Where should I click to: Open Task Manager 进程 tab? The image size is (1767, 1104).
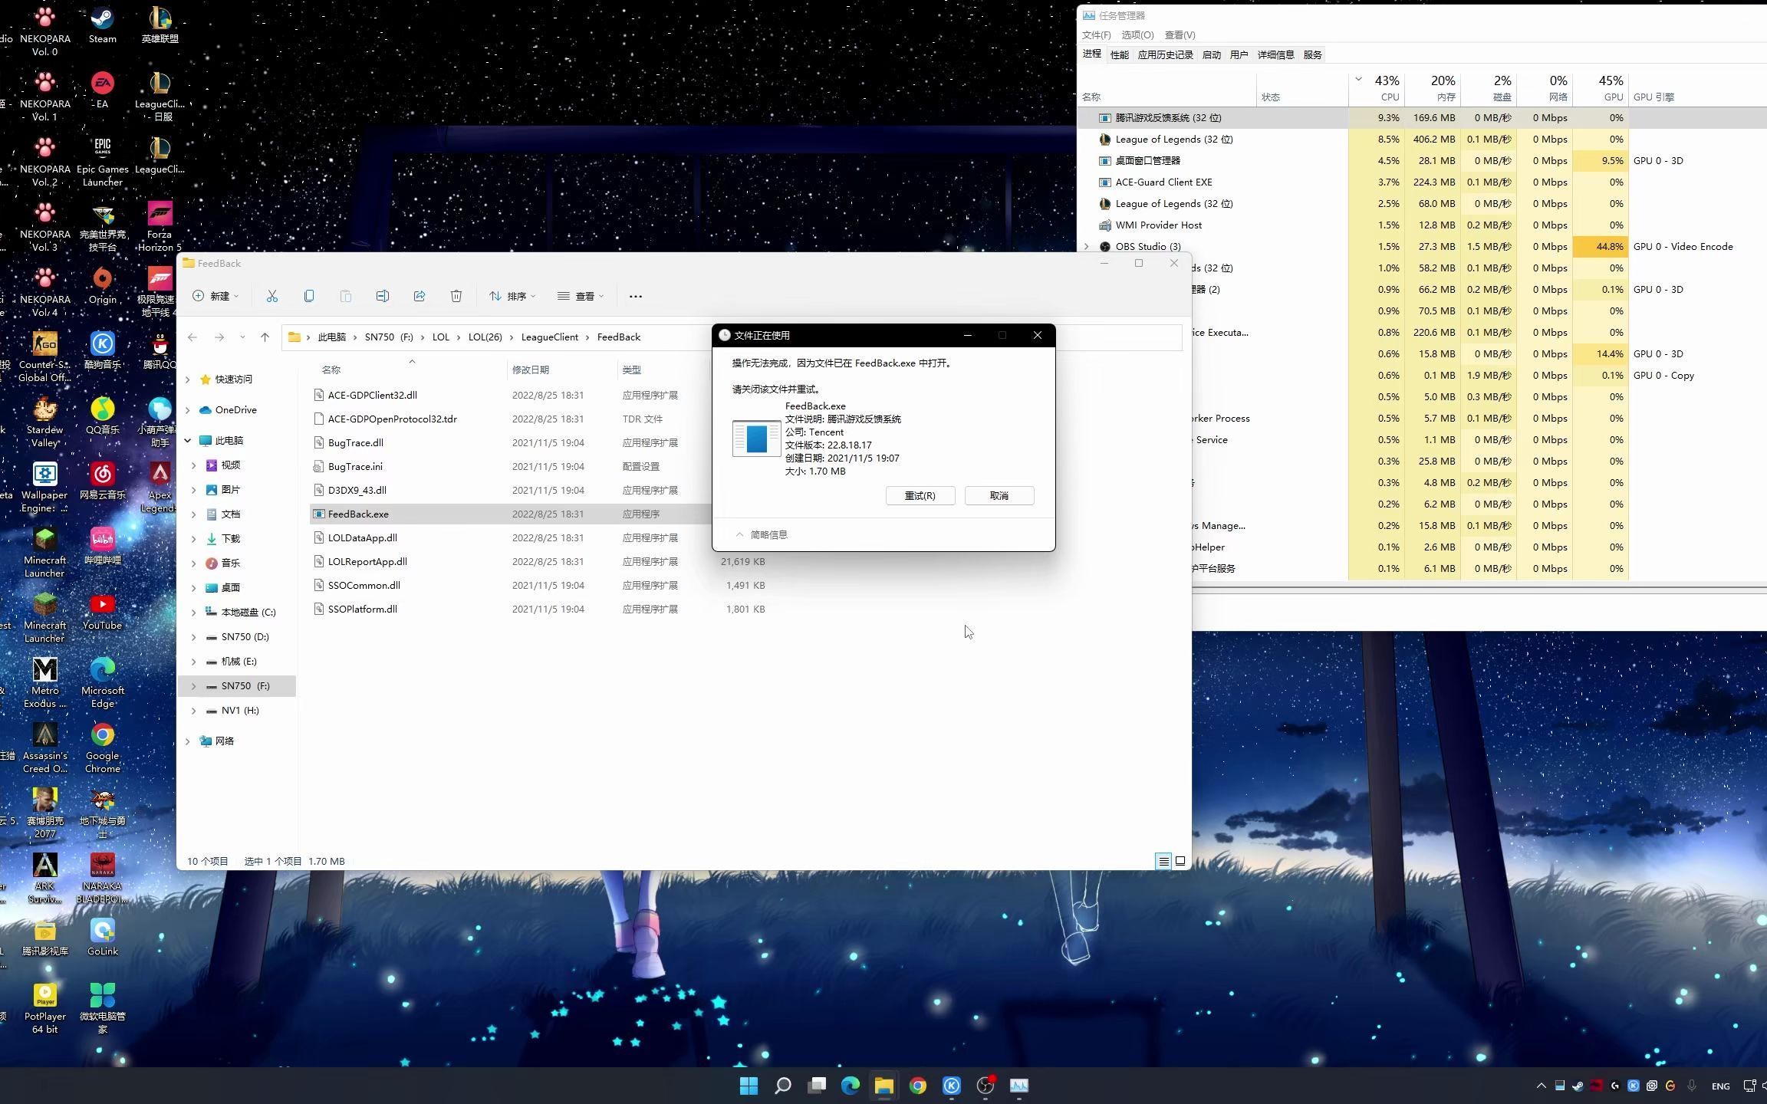pyautogui.click(x=1091, y=54)
